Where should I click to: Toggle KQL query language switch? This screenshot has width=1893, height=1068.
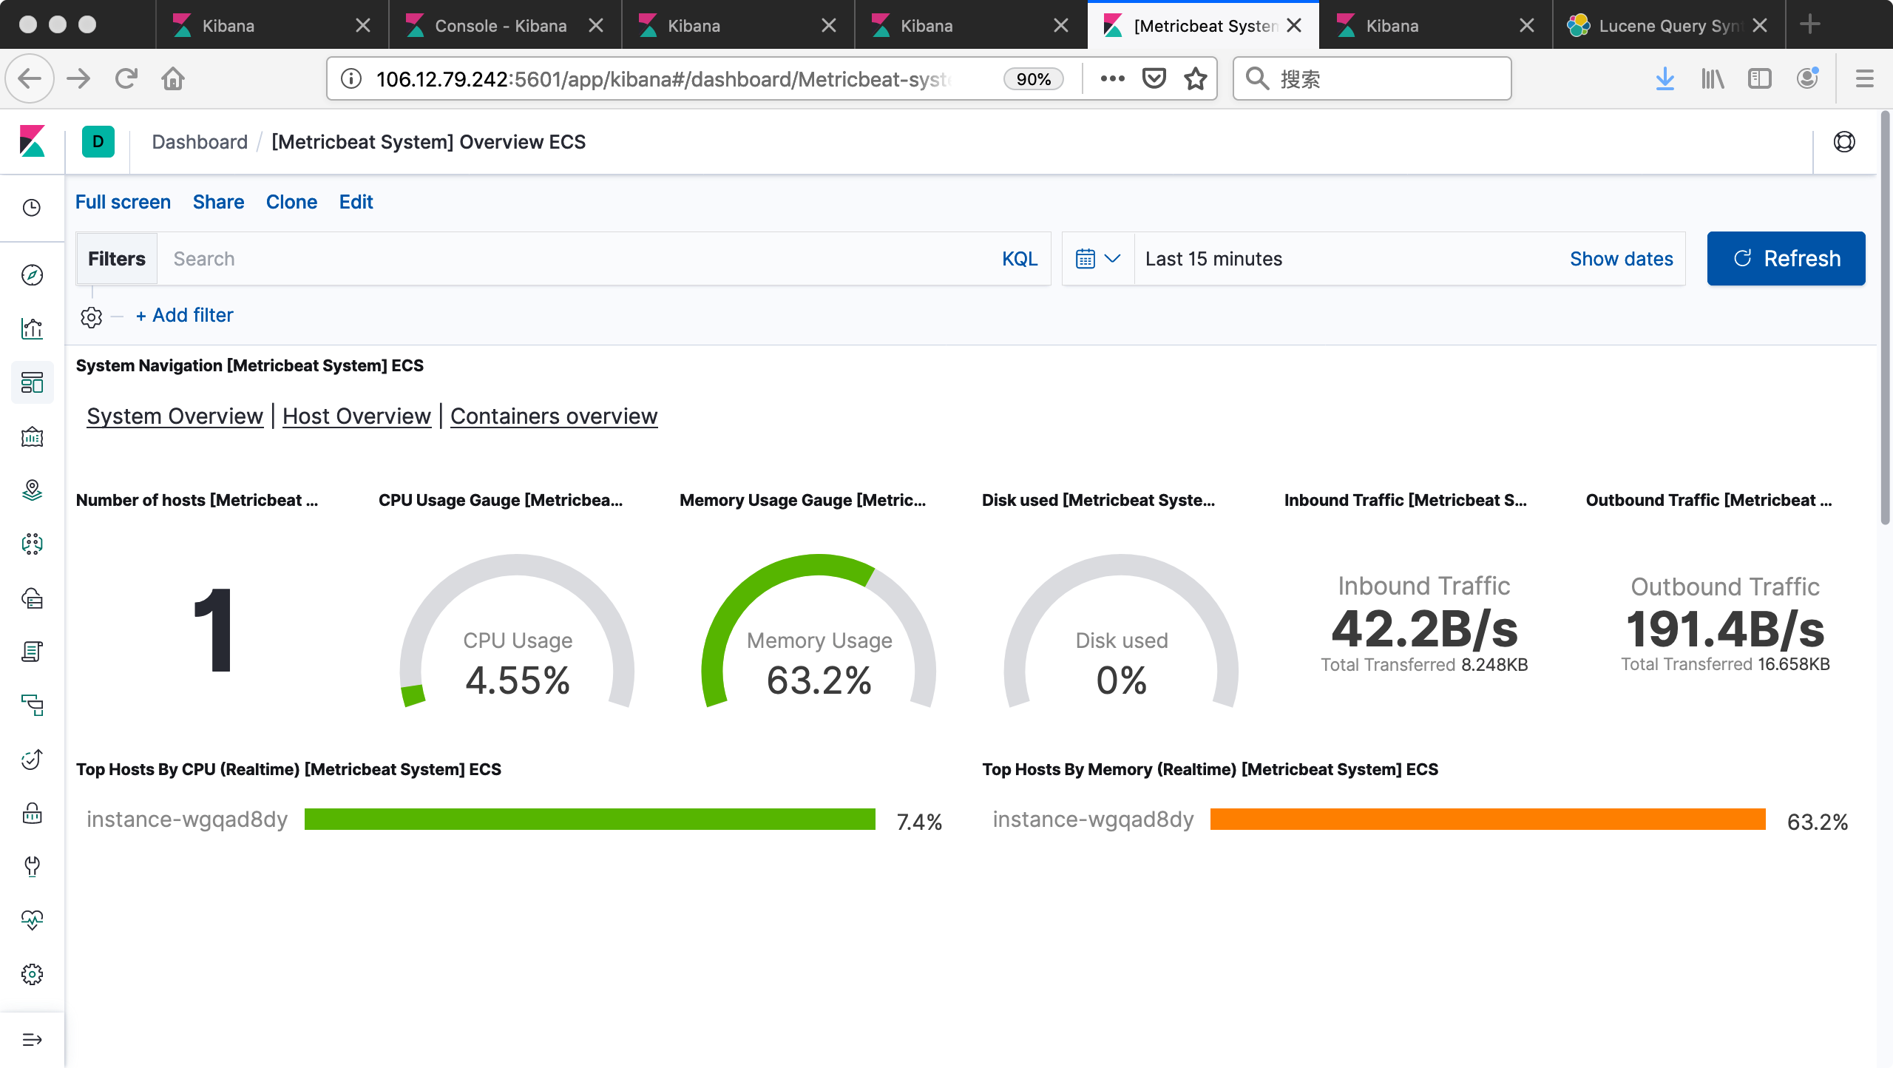coord(1020,259)
